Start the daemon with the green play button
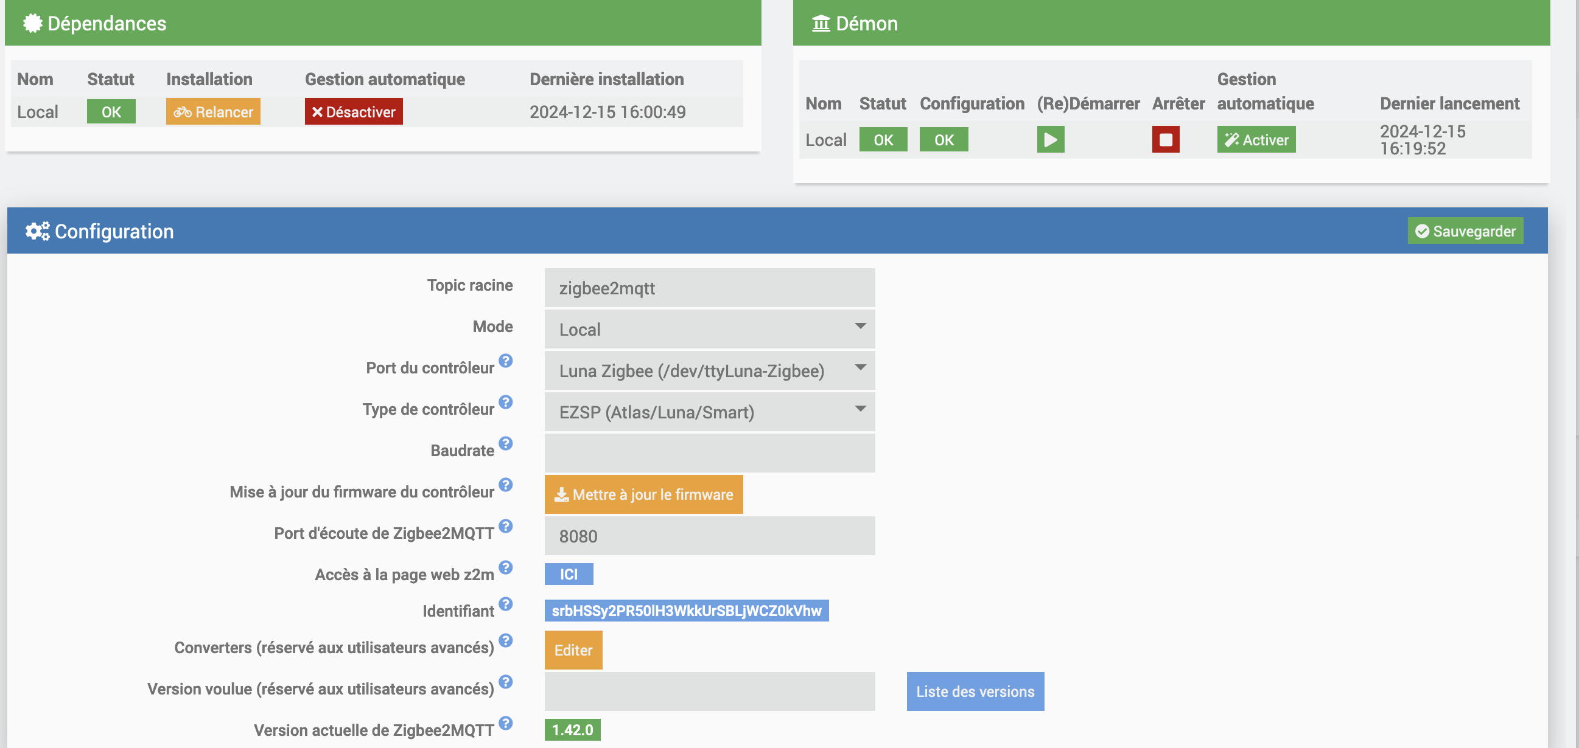 (1050, 140)
